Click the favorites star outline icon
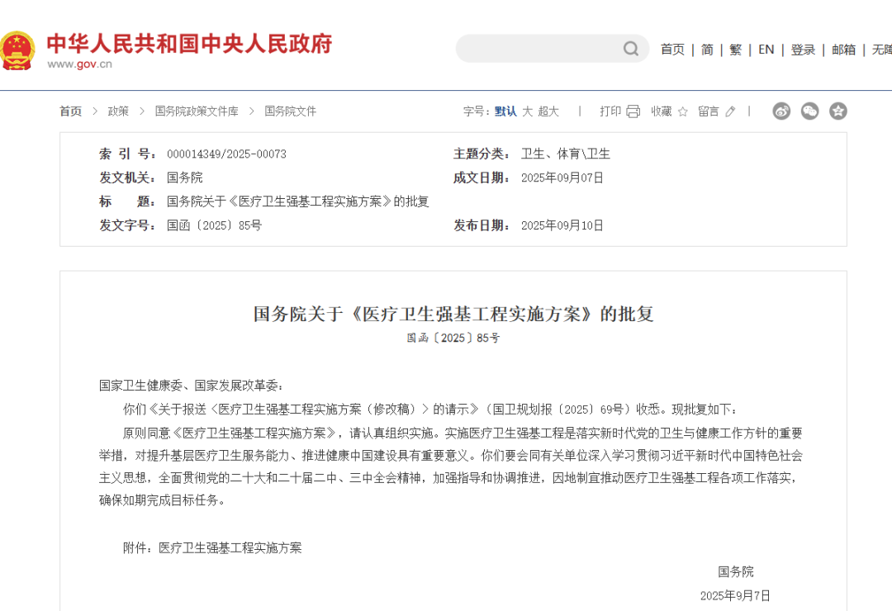The width and height of the screenshot is (892, 611). click(x=683, y=111)
